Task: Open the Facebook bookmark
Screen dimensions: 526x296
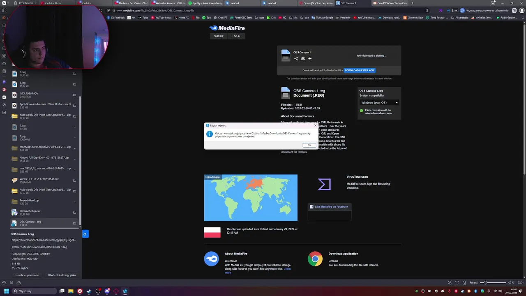Action: click(116, 18)
